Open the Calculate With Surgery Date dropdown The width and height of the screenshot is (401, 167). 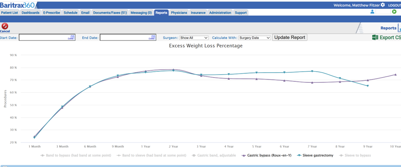[255, 38]
